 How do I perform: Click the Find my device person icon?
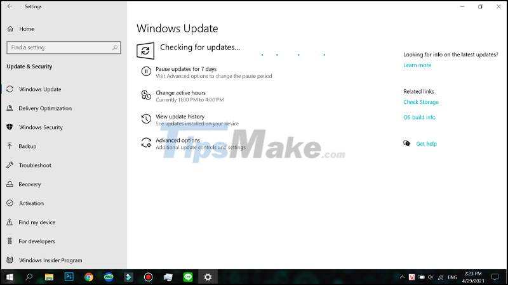tap(10, 222)
